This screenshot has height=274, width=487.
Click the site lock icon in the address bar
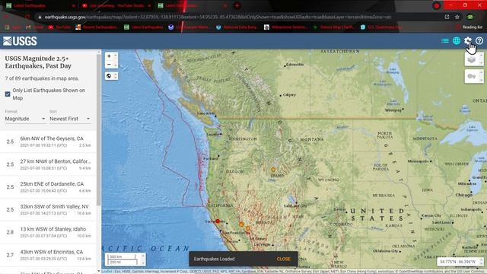[x=40, y=17]
